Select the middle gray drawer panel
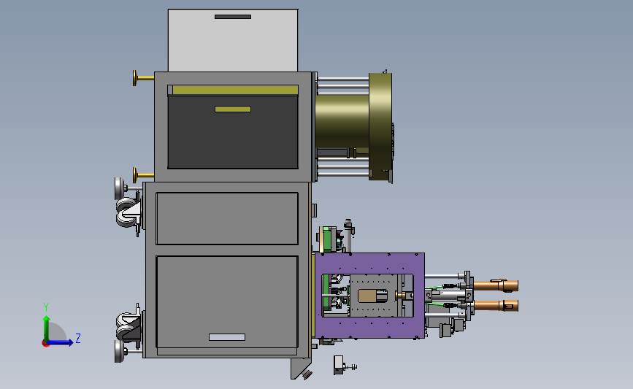Screen dimensions: 633x389 (x=227, y=218)
